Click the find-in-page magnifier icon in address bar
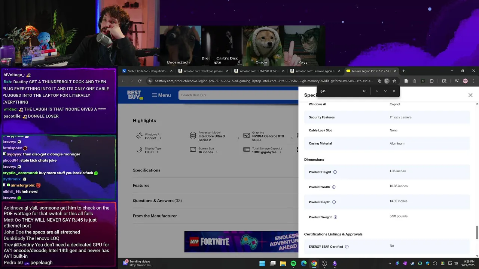 click(387, 81)
